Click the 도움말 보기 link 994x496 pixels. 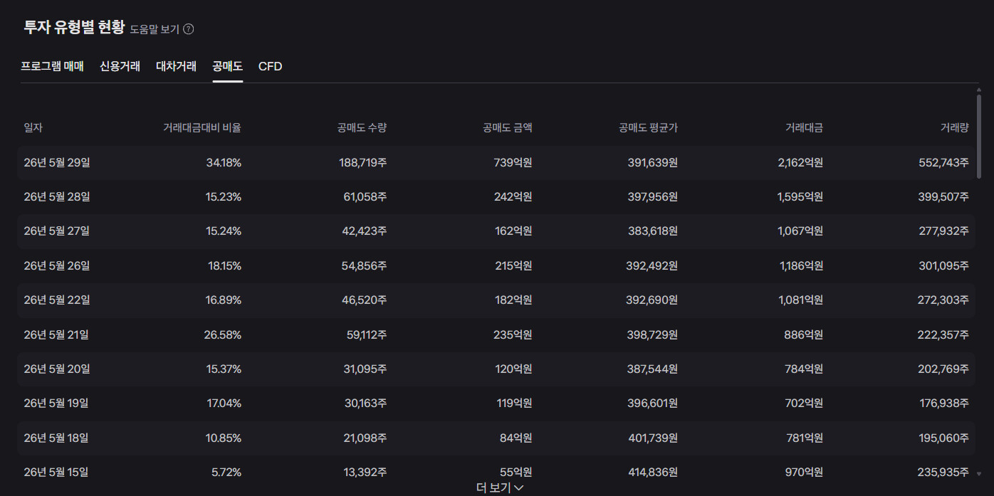(155, 29)
